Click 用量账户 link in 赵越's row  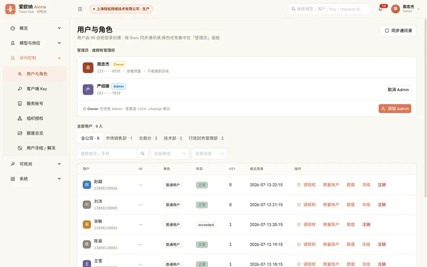[x=331, y=185]
